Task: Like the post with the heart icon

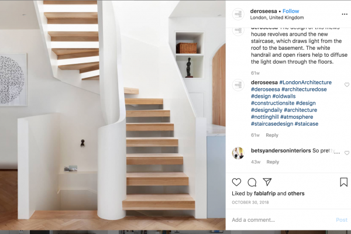Action: click(236, 183)
